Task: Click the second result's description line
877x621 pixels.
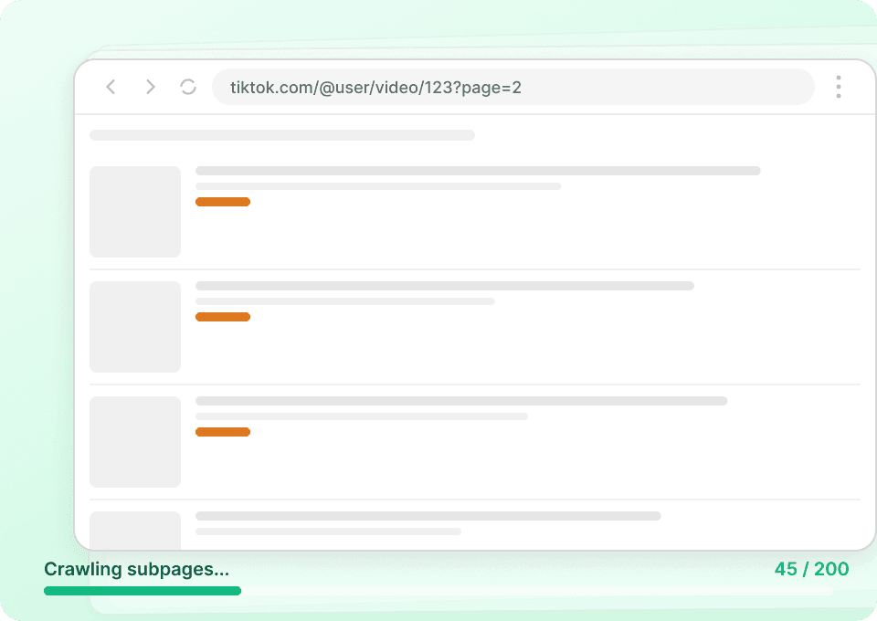Action: click(379, 301)
